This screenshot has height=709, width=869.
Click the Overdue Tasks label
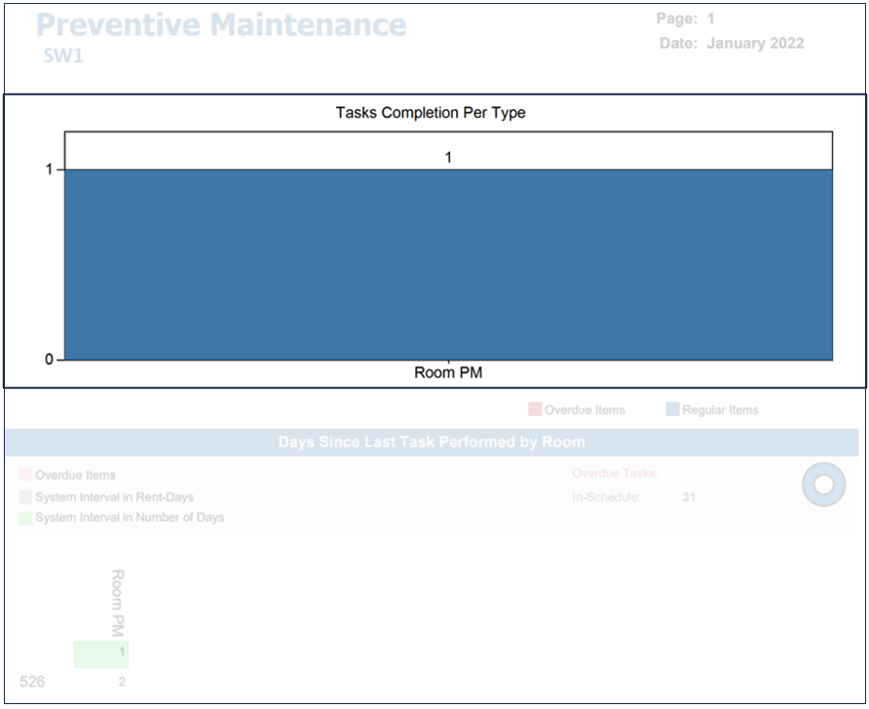[615, 474]
